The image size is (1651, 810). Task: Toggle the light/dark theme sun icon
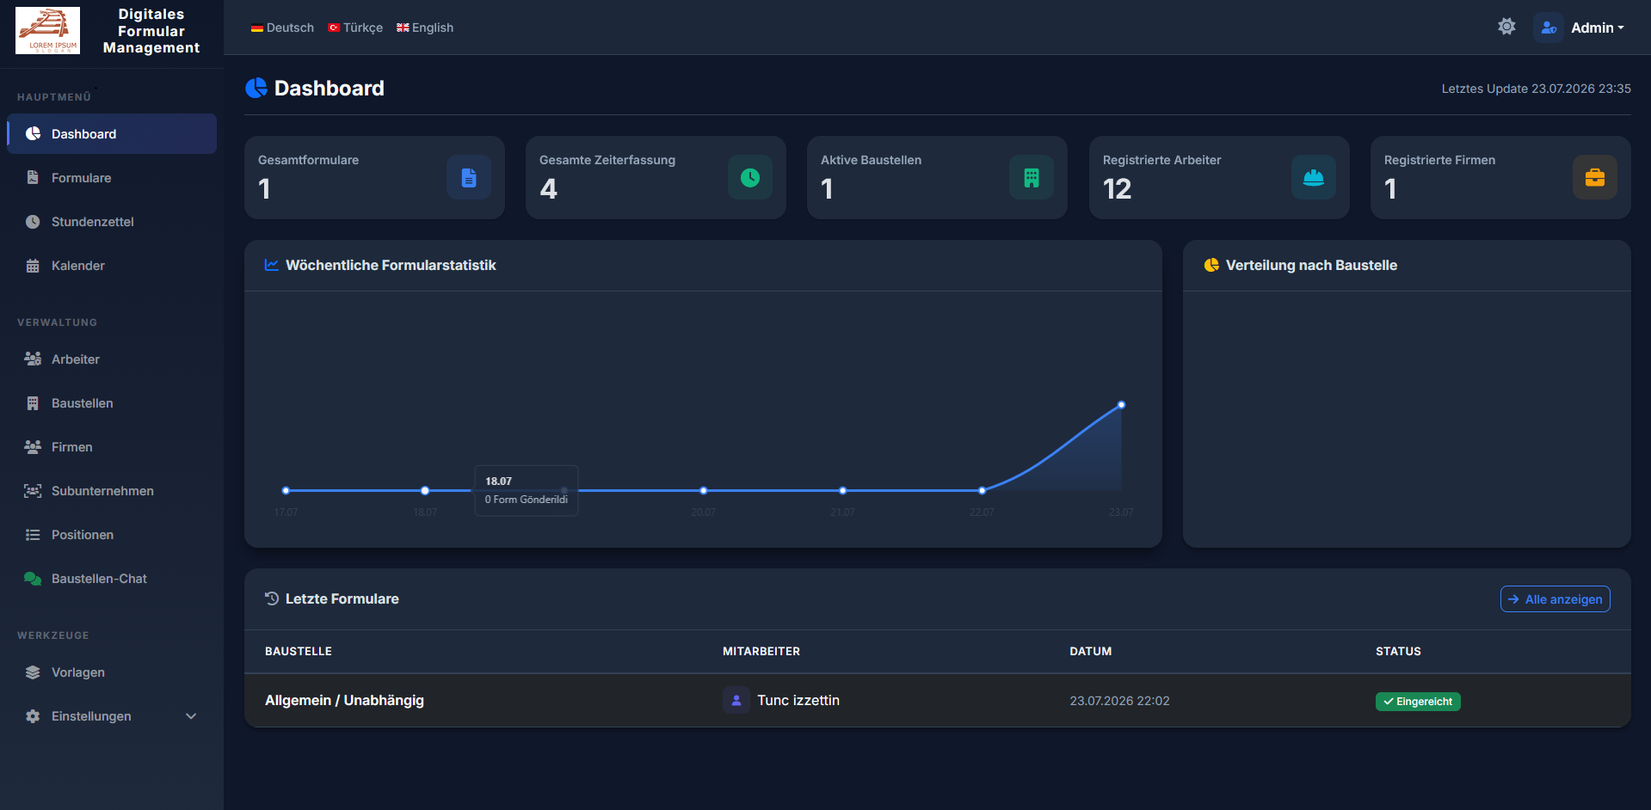click(x=1506, y=27)
